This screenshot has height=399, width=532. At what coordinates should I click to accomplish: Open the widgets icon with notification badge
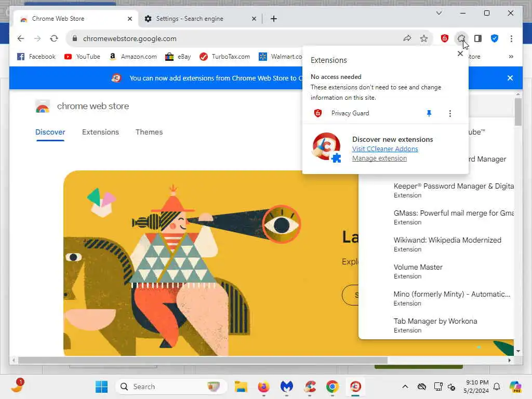[x=17, y=385]
